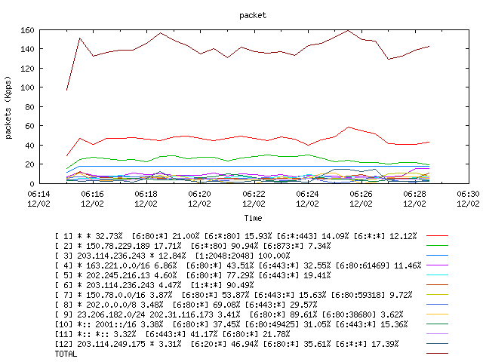The height and width of the screenshot is (362, 483).
Task: Click x-axis time label 06:28
Action: (414, 194)
